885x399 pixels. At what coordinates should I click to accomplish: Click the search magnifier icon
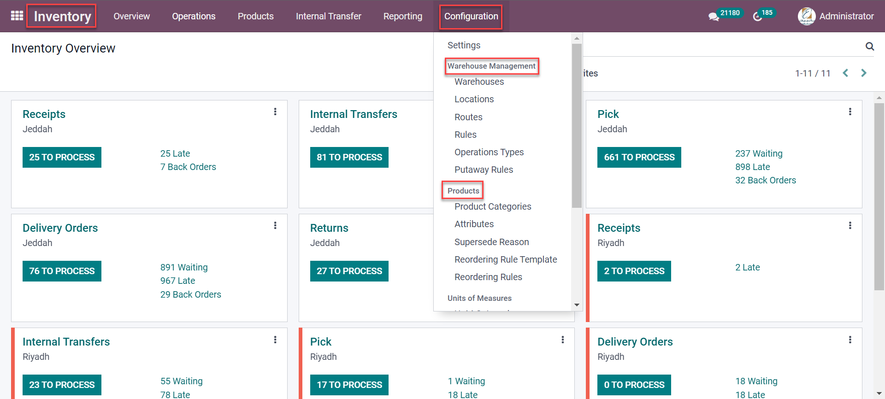coord(870,46)
